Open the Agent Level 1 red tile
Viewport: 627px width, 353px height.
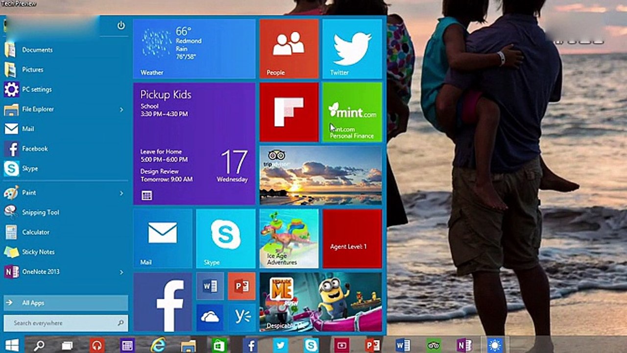352,238
